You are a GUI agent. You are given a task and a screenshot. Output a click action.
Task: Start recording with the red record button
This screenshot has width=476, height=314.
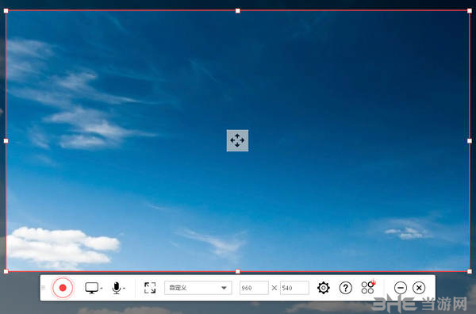[63, 288]
